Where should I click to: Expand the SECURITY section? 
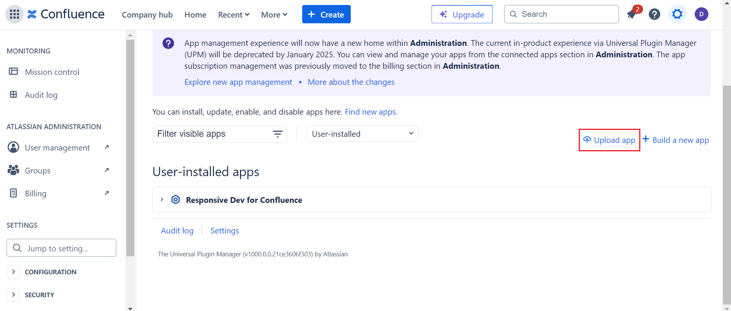tap(13, 295)
